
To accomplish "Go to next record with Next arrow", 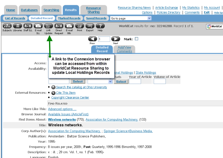I will tap(116, 39).
